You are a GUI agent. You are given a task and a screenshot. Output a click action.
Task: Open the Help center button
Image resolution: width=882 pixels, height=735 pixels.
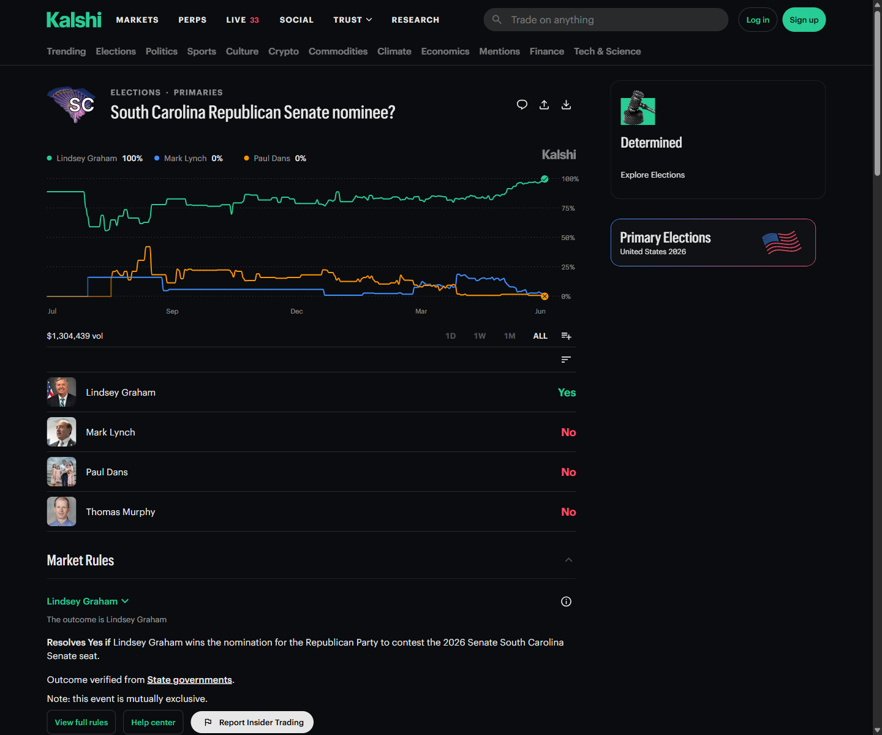tap(153, 722)
